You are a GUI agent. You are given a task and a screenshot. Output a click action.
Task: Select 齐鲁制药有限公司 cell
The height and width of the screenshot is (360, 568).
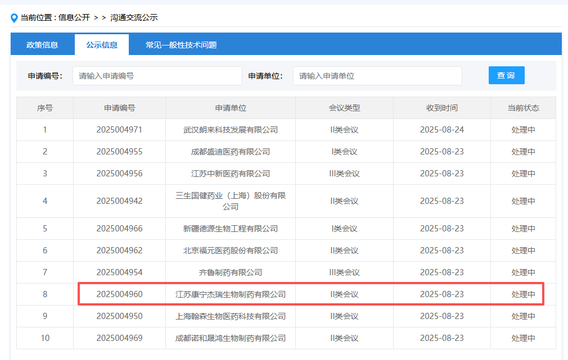click(231, 272)
